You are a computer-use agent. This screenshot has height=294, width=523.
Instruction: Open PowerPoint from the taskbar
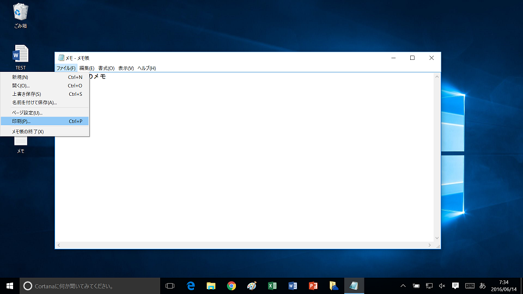coord(313,285)
